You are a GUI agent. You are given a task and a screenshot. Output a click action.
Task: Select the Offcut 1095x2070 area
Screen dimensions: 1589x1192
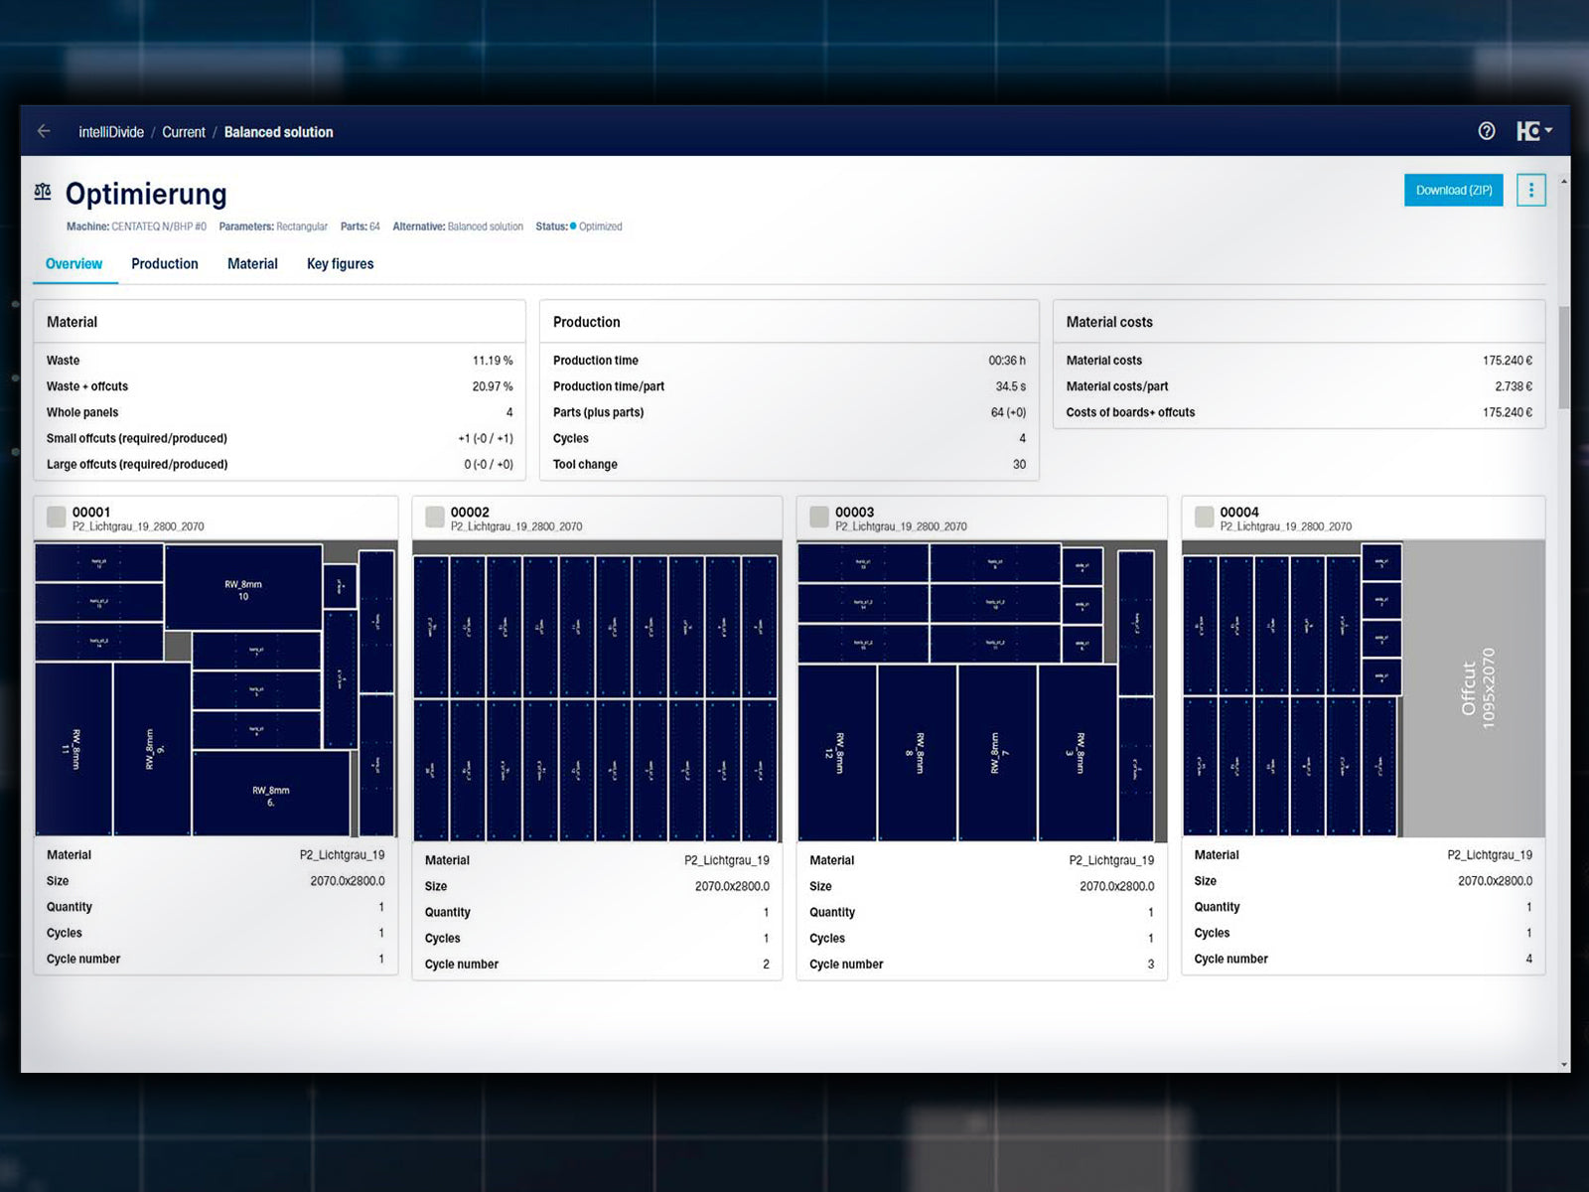click(x=1475, y=688)
